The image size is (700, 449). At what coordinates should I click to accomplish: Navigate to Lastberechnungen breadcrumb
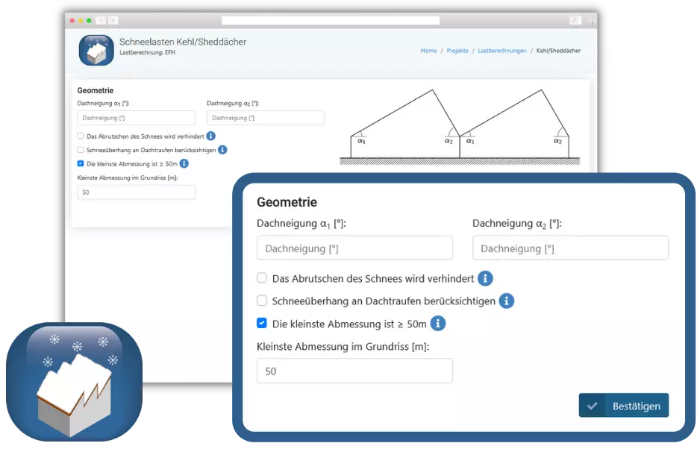pos(501,51)
